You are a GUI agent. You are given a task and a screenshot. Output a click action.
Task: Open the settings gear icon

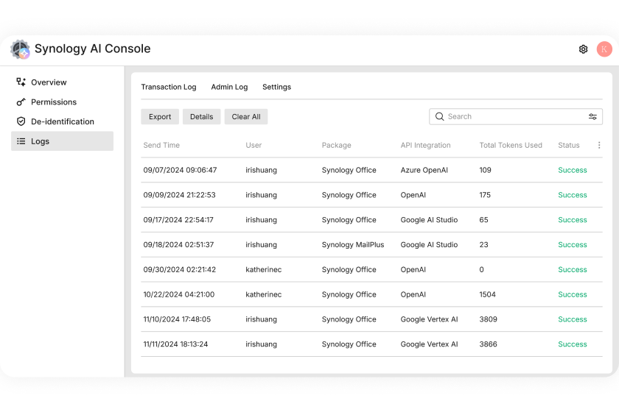point(583,49)
